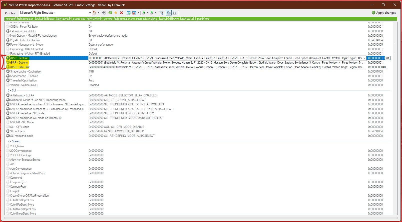Click the '6 - SLI' section header
This screenshot has height=222, width=402.
tap(12, 90)
